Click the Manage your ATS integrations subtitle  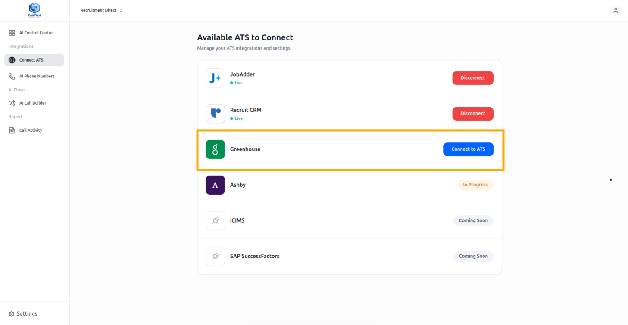tap(244, 48)
